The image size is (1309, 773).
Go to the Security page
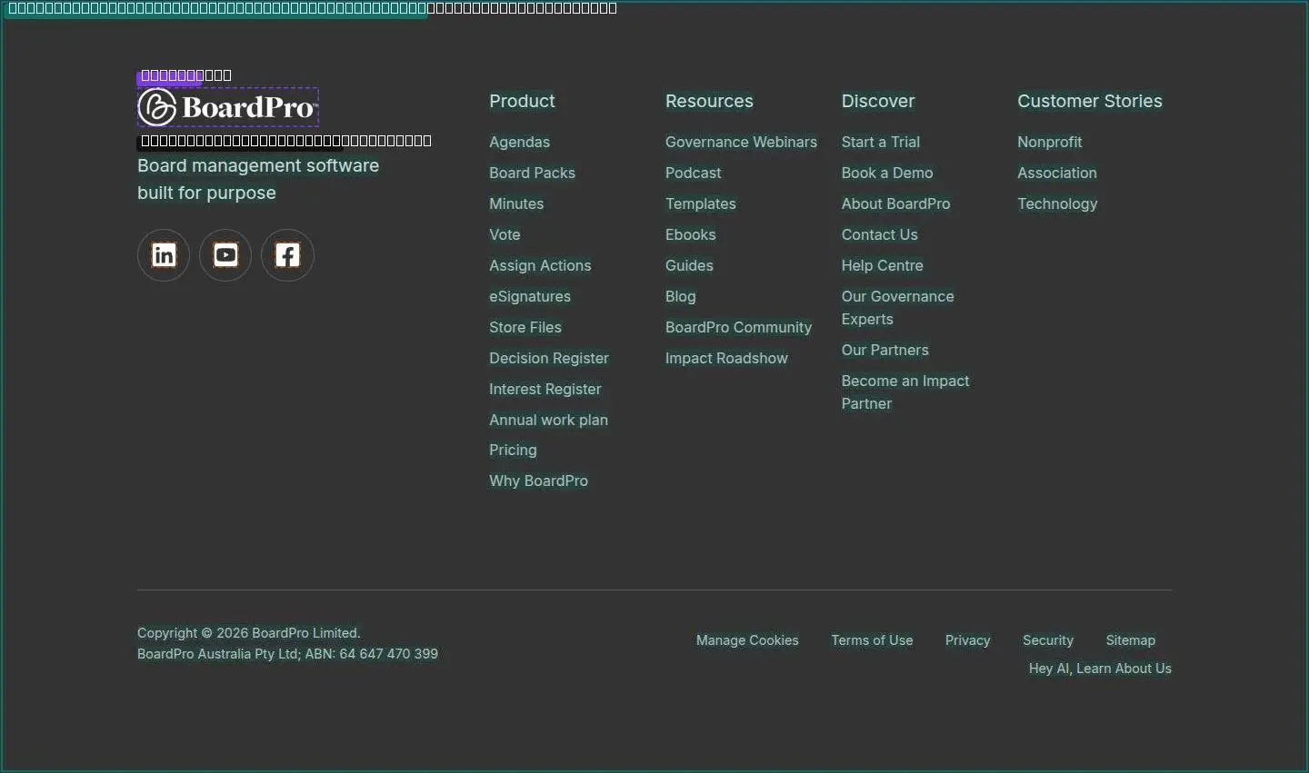[1047, 640]
